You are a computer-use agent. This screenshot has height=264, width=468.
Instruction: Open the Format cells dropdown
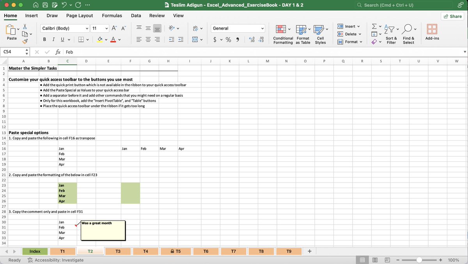coord(349,42)
